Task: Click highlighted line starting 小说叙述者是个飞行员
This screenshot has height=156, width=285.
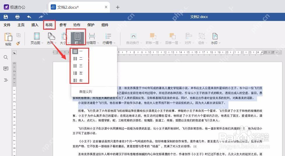Action: click(x=152, y=103)
